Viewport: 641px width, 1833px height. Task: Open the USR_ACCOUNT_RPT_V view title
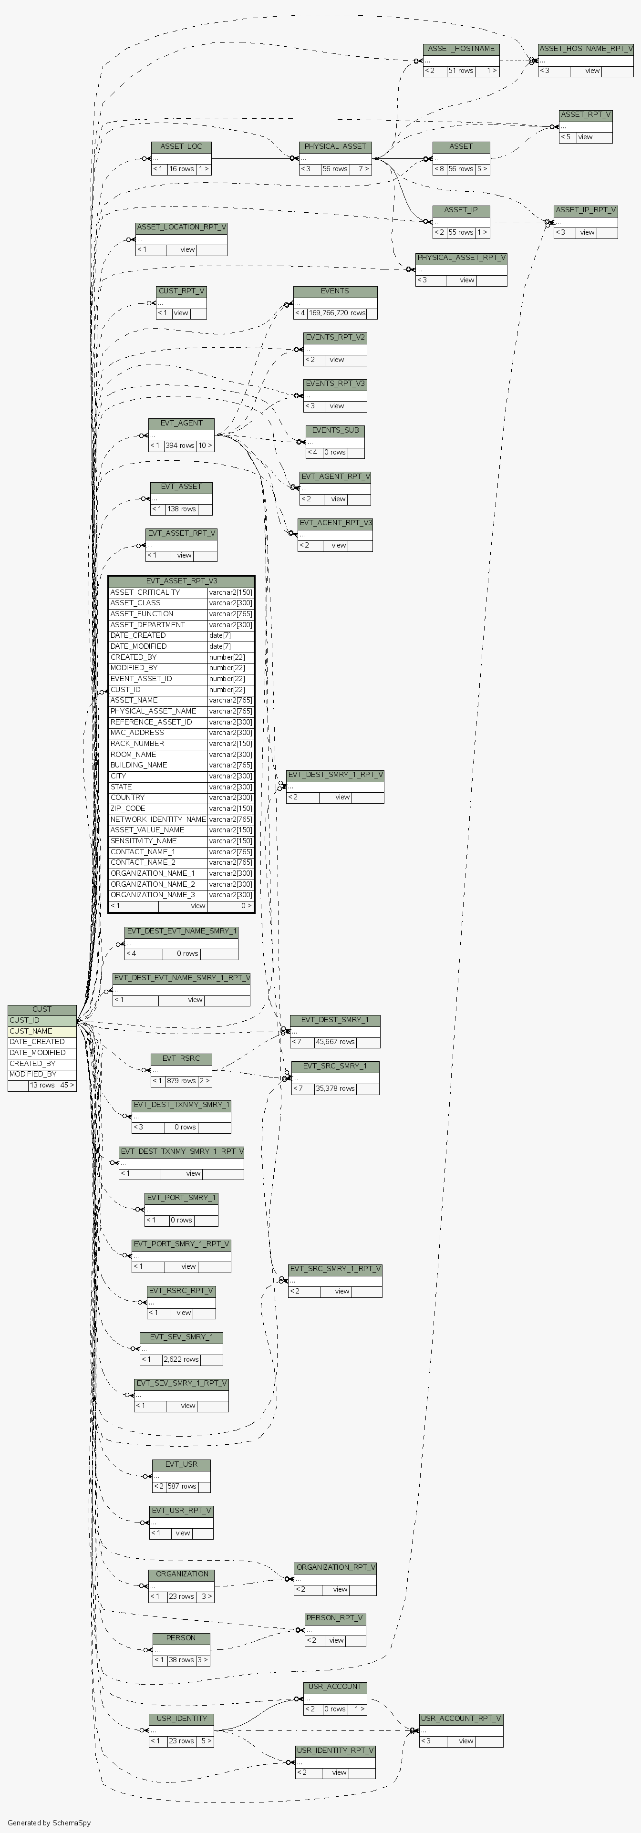(x=461, y=1719)
